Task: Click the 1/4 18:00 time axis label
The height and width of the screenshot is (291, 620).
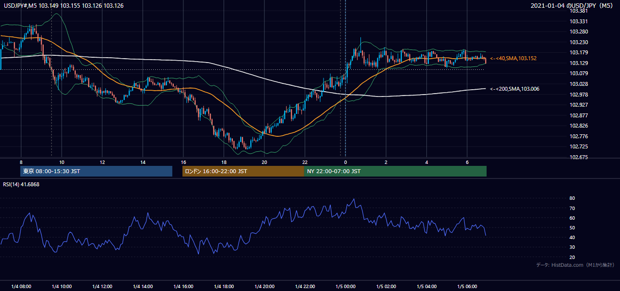Action: pos(224,287)
